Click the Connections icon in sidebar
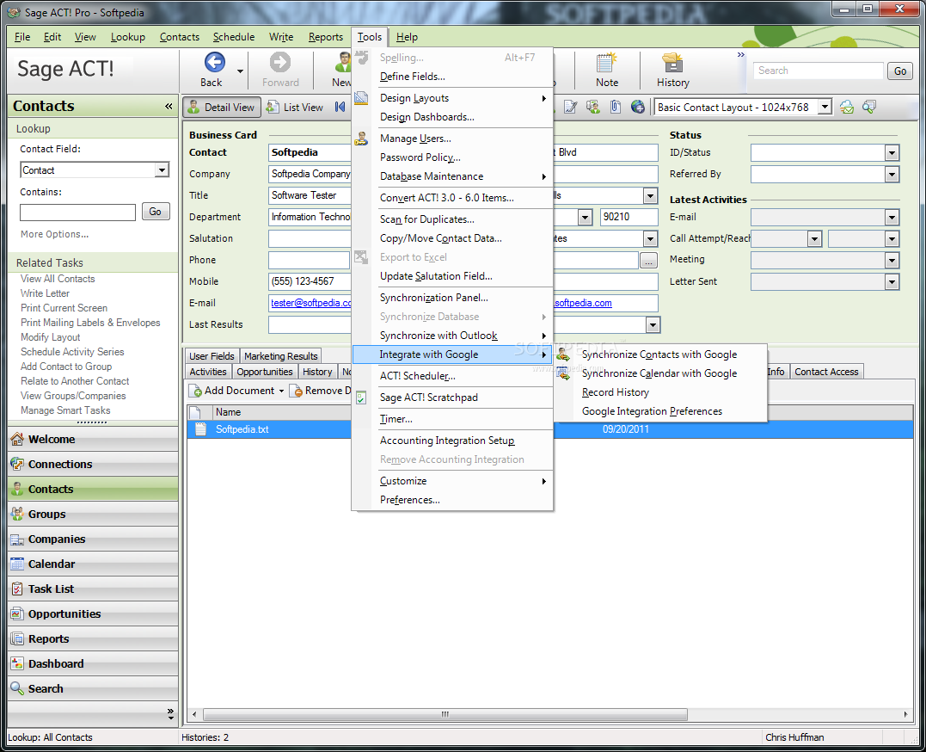 pyautogui.click(x=17, y=464)
